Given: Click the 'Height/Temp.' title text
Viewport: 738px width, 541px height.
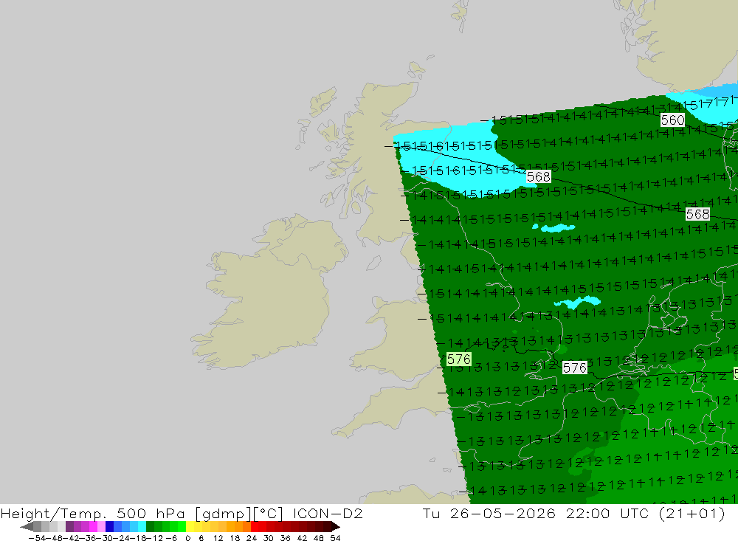Looking at the screenshot, I should [x=55, y=514].
